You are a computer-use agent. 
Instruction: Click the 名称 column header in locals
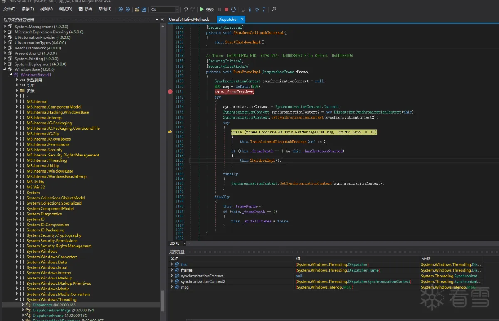tap(174, 259)
